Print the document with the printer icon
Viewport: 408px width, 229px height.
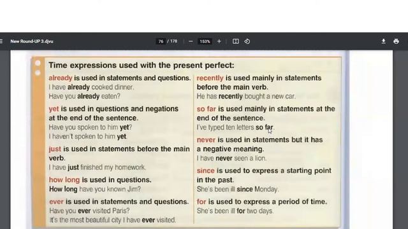396,41
